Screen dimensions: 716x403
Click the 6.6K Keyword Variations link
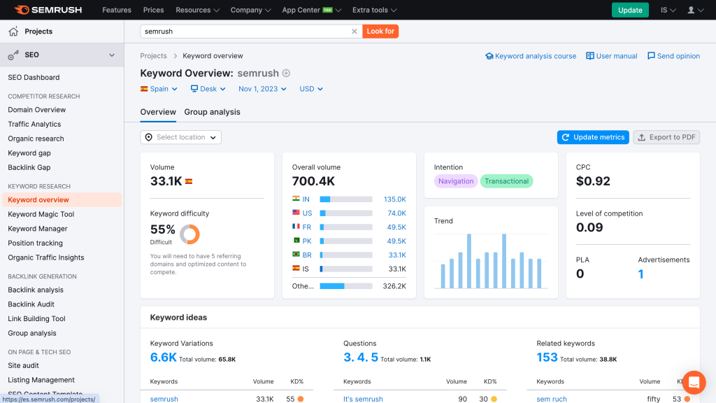[x=164, y=358]
